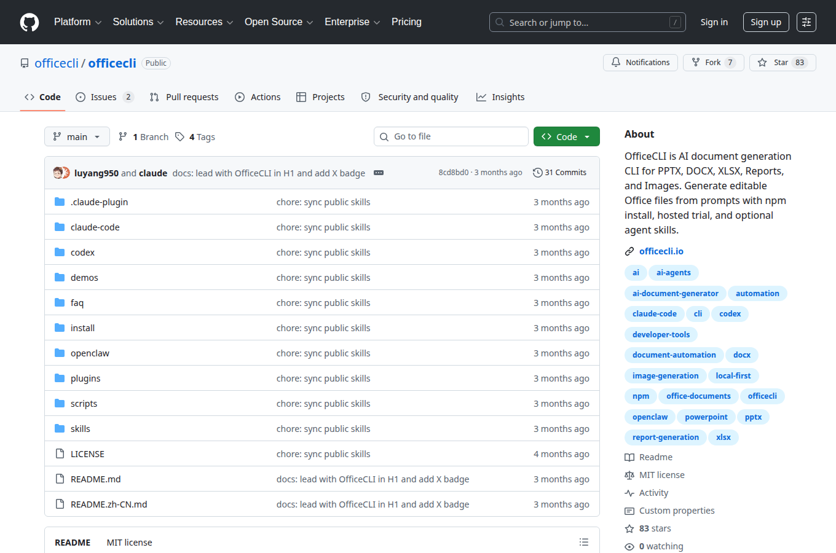
Task: Expand the Enterprise menu
Action: point(352,22)
